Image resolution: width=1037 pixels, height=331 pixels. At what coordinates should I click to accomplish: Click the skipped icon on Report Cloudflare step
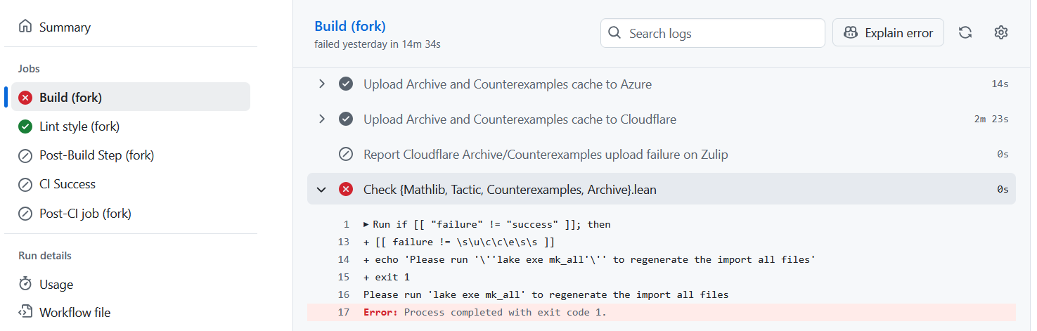coord(346,155)
